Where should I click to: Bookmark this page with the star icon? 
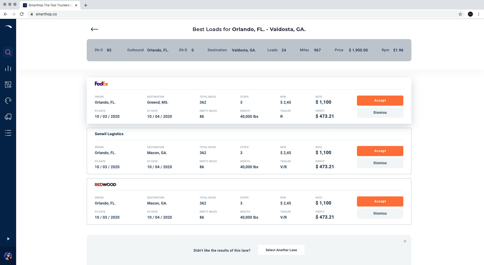(x=460, y=14)
